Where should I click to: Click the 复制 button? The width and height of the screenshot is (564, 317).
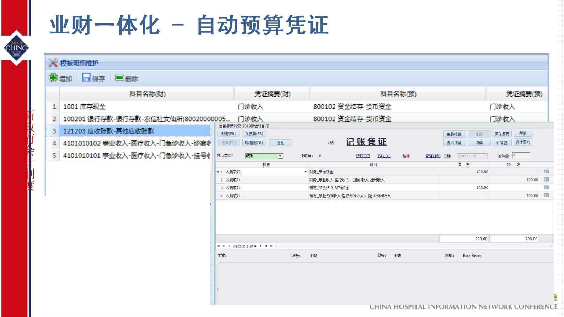click(281, 143)
